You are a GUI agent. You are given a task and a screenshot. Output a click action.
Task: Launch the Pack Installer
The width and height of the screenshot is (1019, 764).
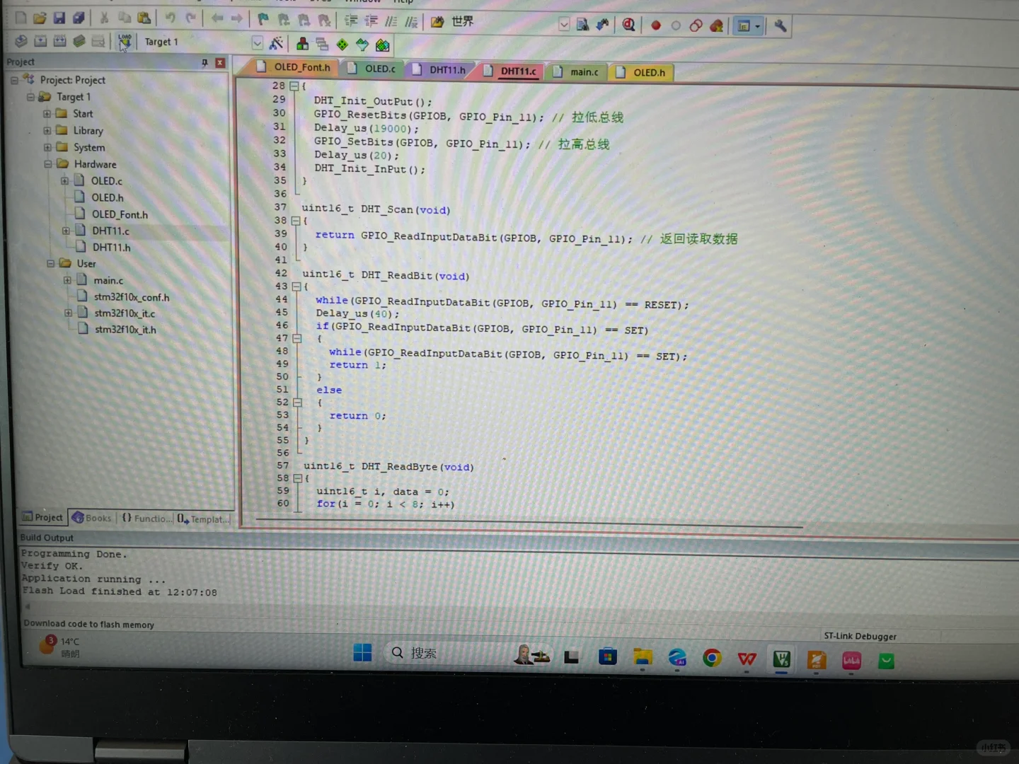coord(383,46)
